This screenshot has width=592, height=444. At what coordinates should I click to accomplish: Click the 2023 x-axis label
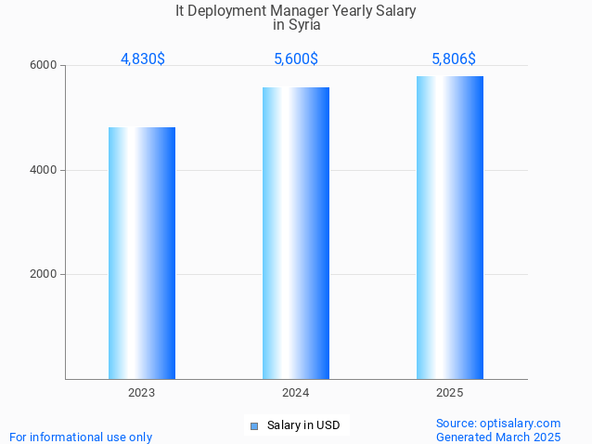click(142, 393)
